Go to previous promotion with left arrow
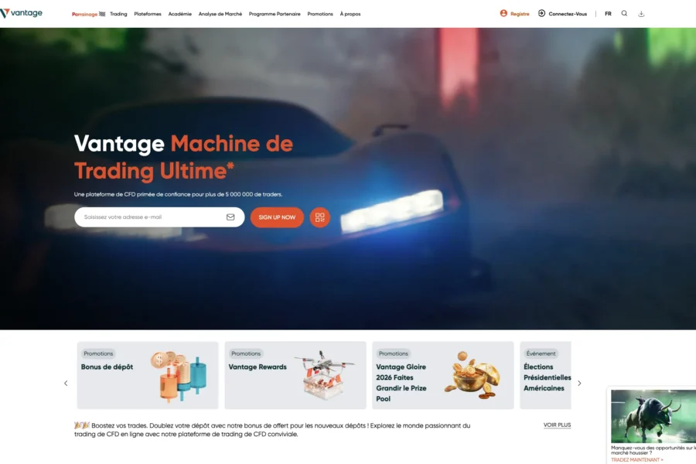This screenshot has width=696, height=464. [x=66, y=384]
